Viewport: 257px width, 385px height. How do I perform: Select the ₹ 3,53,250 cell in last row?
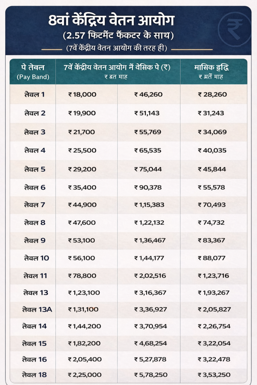tap(214, 375)
